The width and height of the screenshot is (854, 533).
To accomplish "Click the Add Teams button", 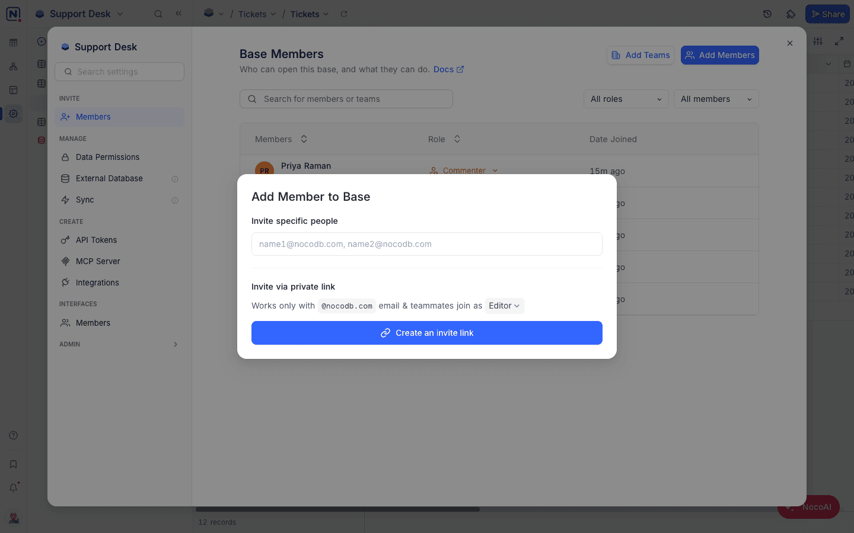I will pos(640,55).
